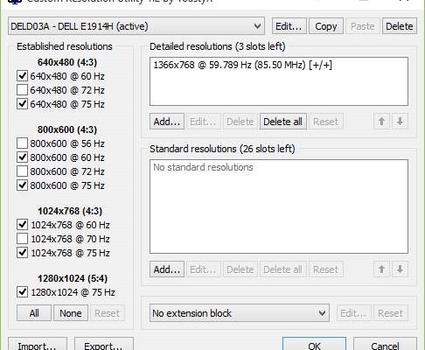The width and height of the screenshot is (425, 350).
Task: Uncheck 640x480 @ 60 Hz
Action: point(22,76)
